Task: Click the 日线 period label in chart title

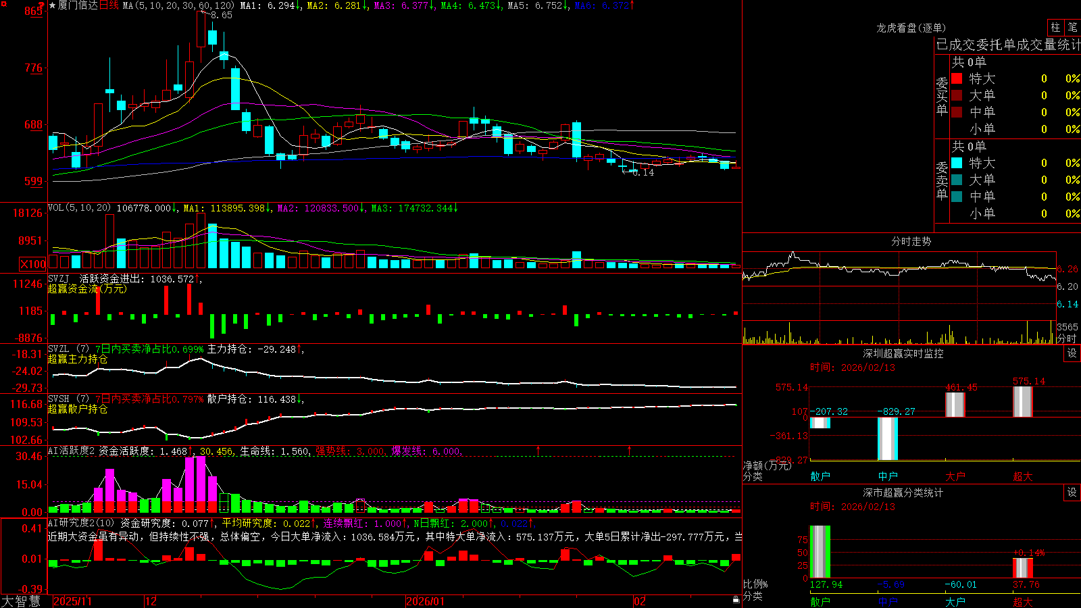Action: click(x=109, y=5)
